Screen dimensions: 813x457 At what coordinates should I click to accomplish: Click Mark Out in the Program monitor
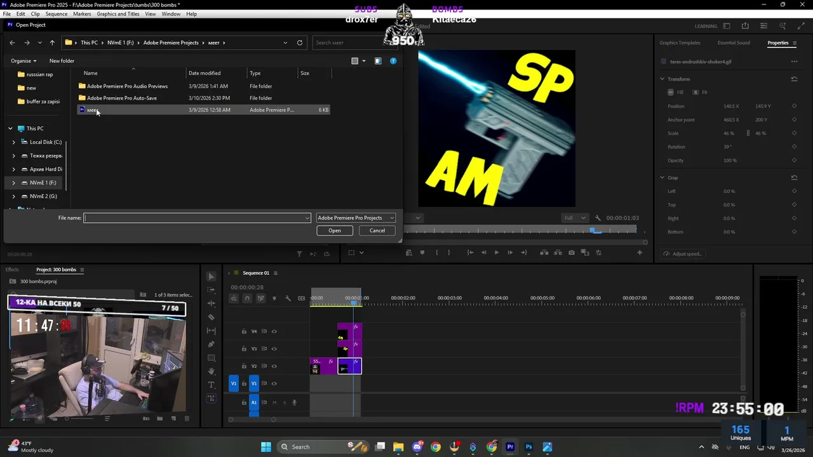449,253
